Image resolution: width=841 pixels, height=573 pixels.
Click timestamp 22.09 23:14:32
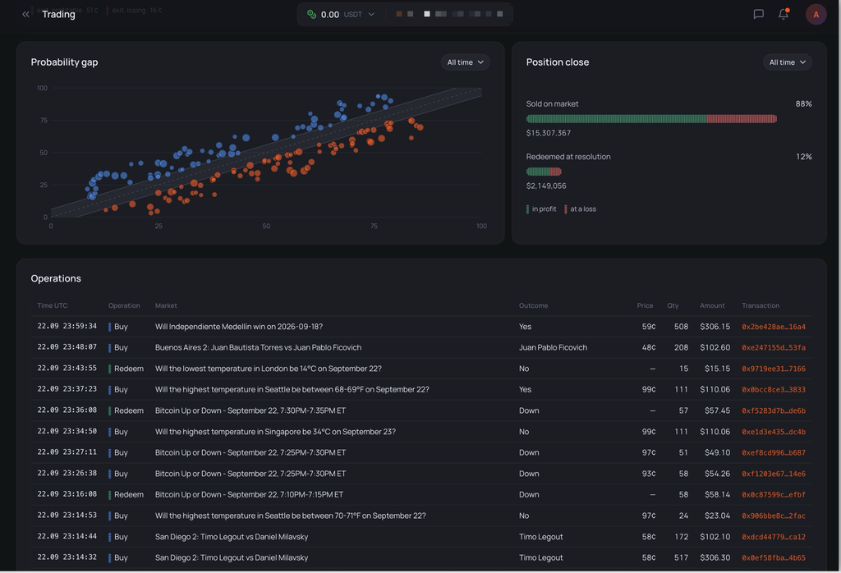click(x=67, y=557)
